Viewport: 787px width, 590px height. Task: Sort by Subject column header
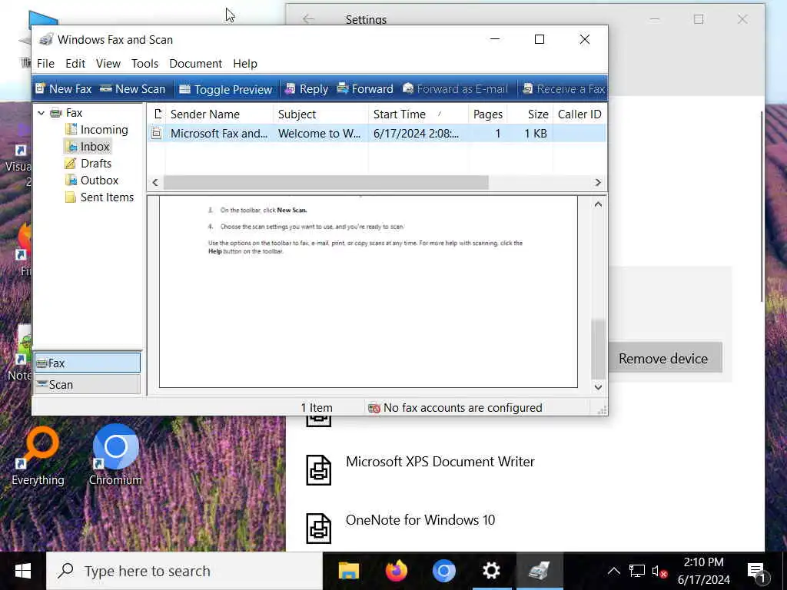pyautogui.click(x=320, y=114)
